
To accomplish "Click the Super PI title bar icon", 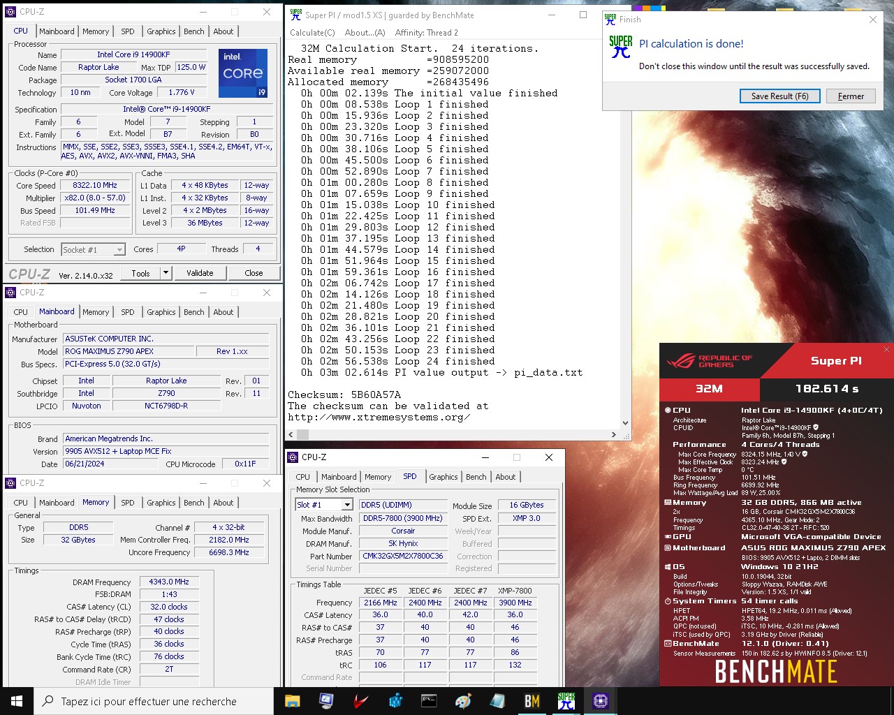I will (x=296, y=15).
